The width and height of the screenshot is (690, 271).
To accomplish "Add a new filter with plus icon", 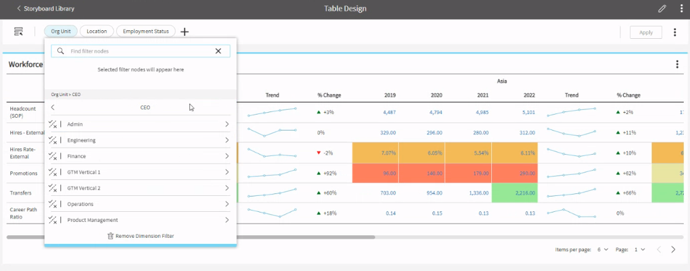I will click(185, 31).
